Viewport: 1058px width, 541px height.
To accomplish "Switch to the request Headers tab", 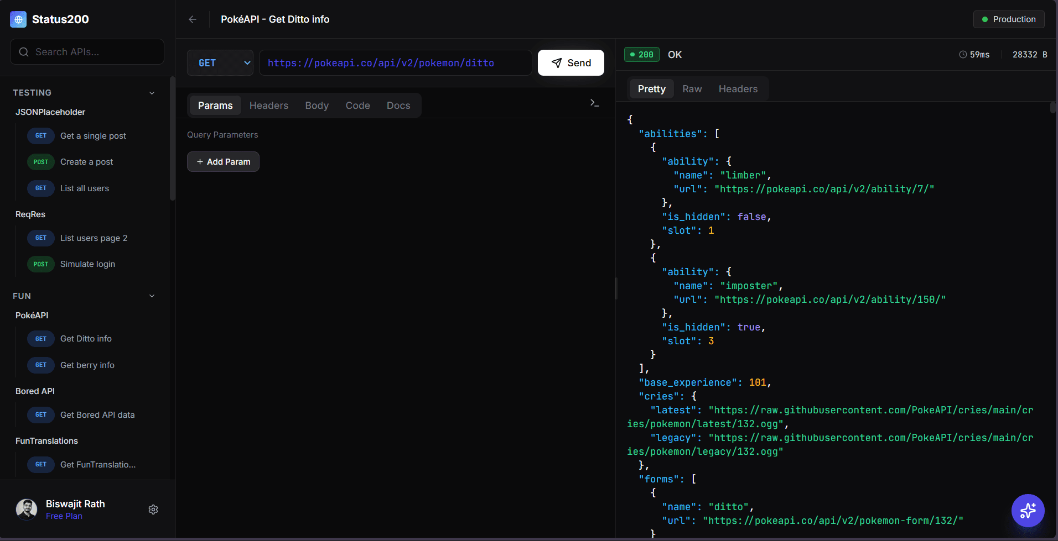I will click(x=269, y=106).
